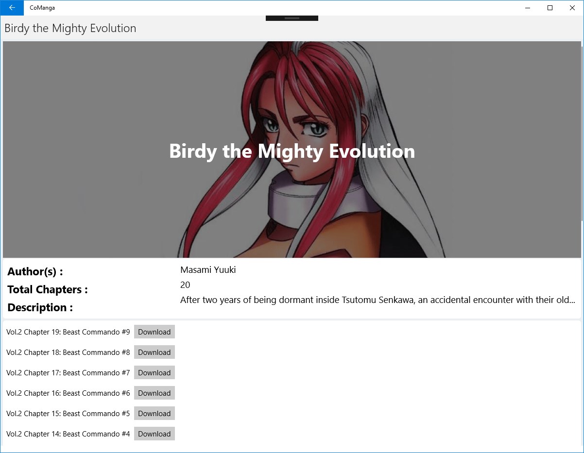Click the Description label
Screen dimensions: 584x453
click(40, 307)
